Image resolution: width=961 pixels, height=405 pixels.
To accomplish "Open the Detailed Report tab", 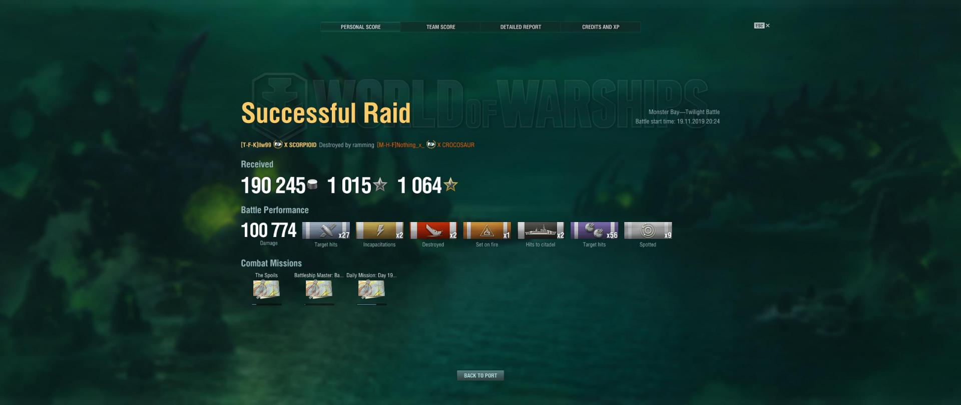I will coord(521,27).
